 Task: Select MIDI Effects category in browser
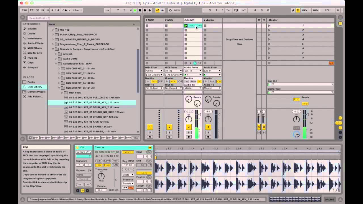[x=34, y=48]
